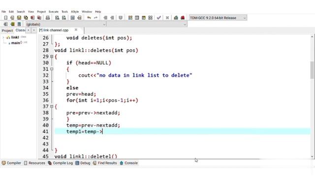
Task: Open the AStyle menu
Action: point(75,12)
